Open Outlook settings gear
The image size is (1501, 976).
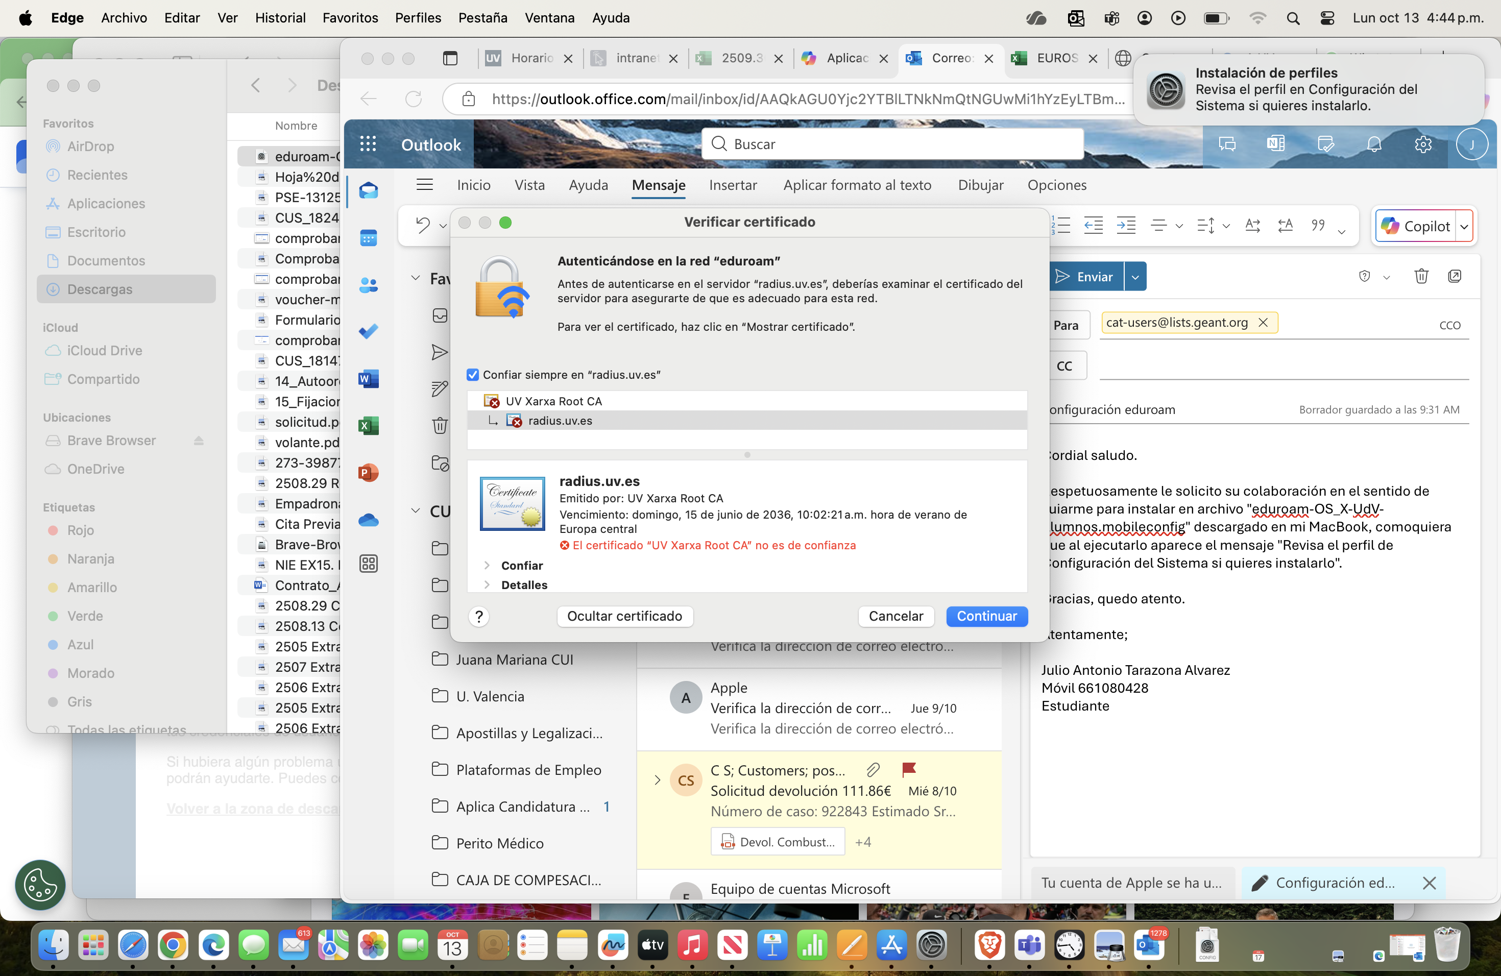click(1423, 144)
